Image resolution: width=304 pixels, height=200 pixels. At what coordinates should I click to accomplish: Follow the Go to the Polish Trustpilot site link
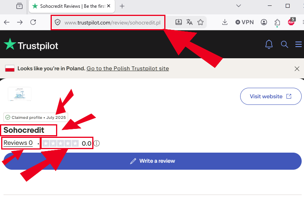click(128, 68)
